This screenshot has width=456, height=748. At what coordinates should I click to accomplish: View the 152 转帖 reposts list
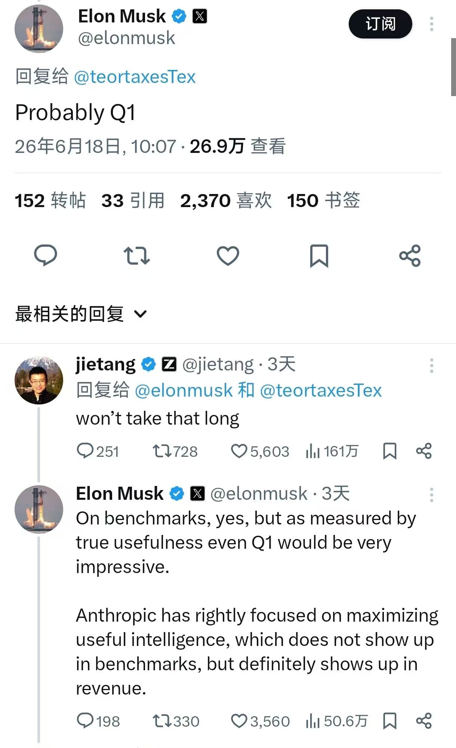(x=50, y=200)
